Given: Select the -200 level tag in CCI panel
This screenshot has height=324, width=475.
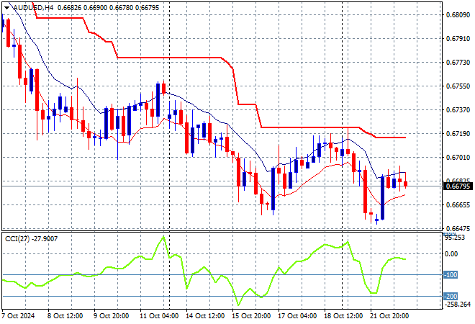Looking at the screenshot, I should 451,296.
